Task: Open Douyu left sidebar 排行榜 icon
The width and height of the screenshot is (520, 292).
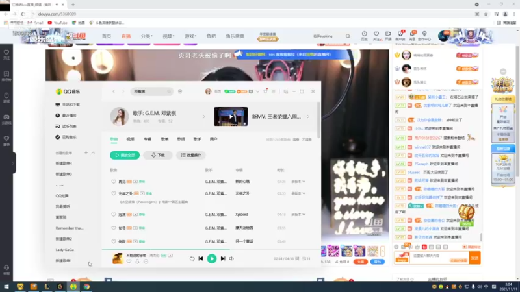Action: pyautogui.click(x=6, y=76)
